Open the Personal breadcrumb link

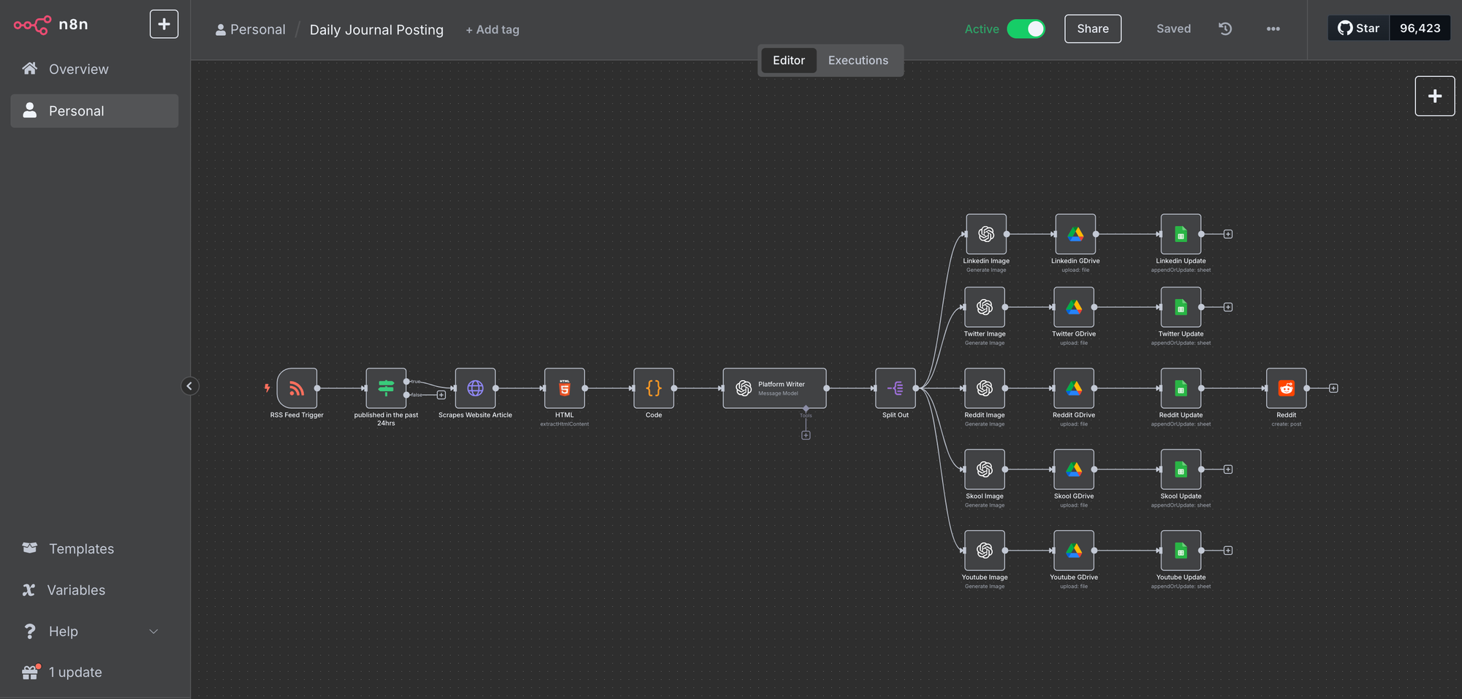click(x=251, y=29)
